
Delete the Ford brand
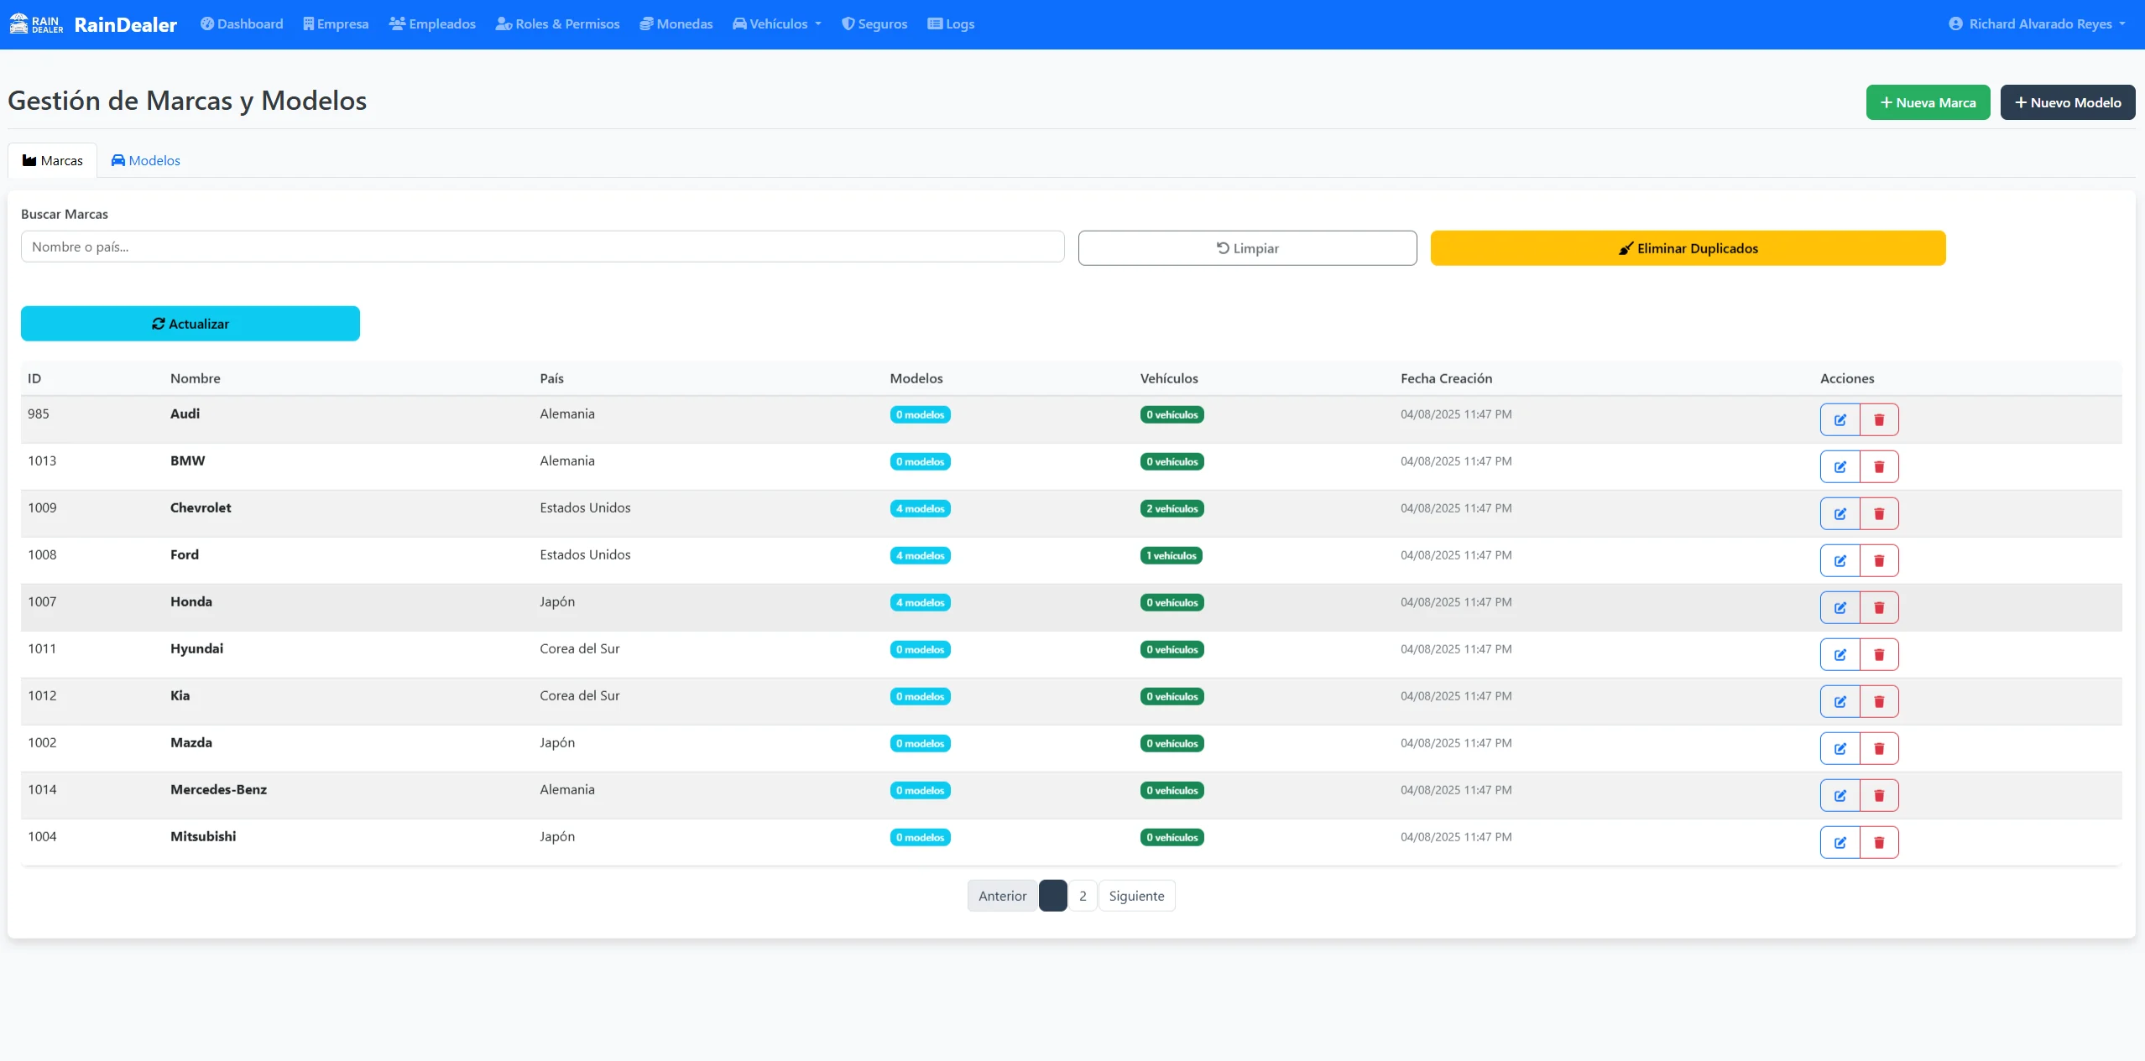pyautogui.click(x=1879, y=560)
